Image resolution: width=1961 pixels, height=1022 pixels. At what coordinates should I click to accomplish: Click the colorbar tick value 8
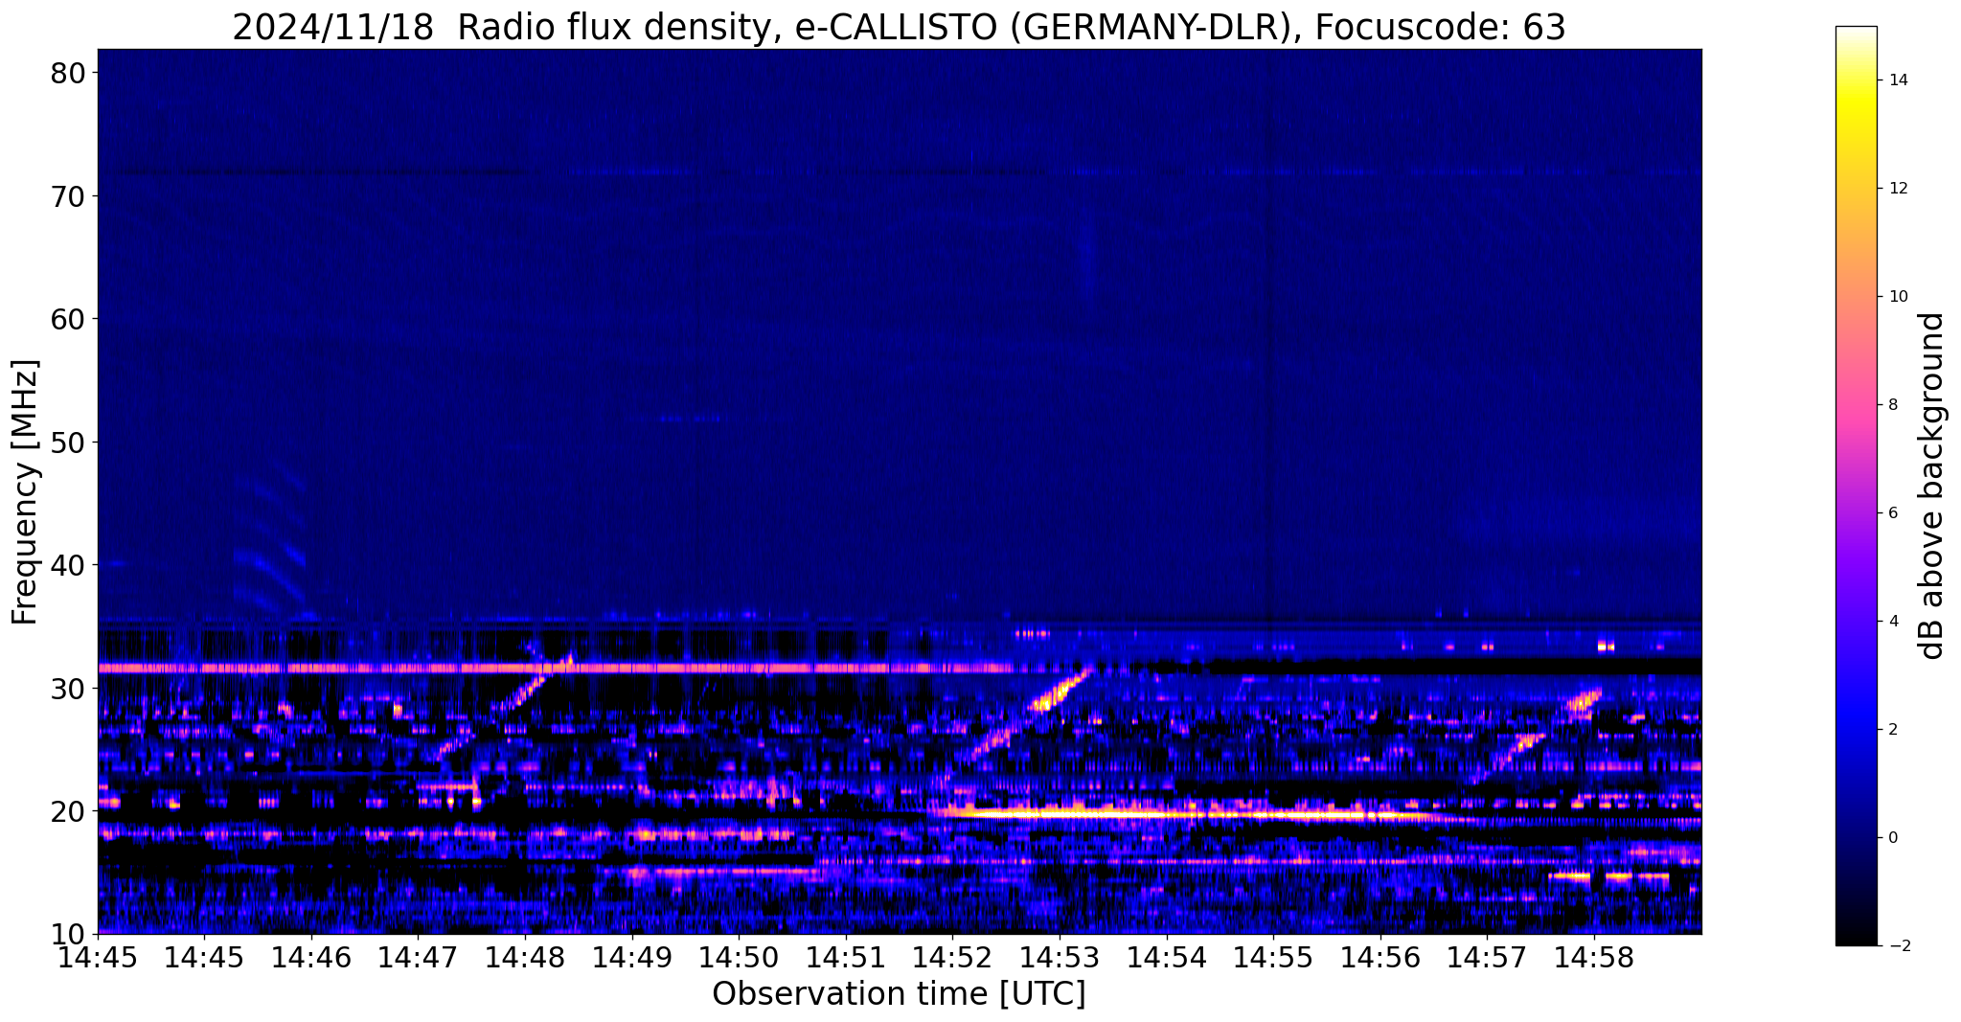pos(1893,404)
